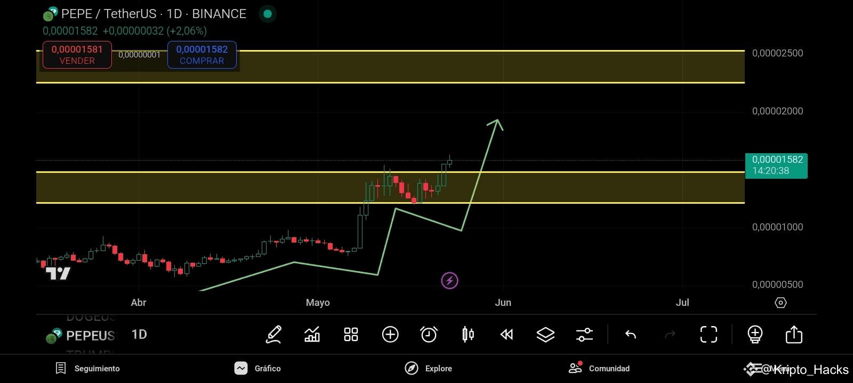Tap the Mayo label on time axis

318,303
